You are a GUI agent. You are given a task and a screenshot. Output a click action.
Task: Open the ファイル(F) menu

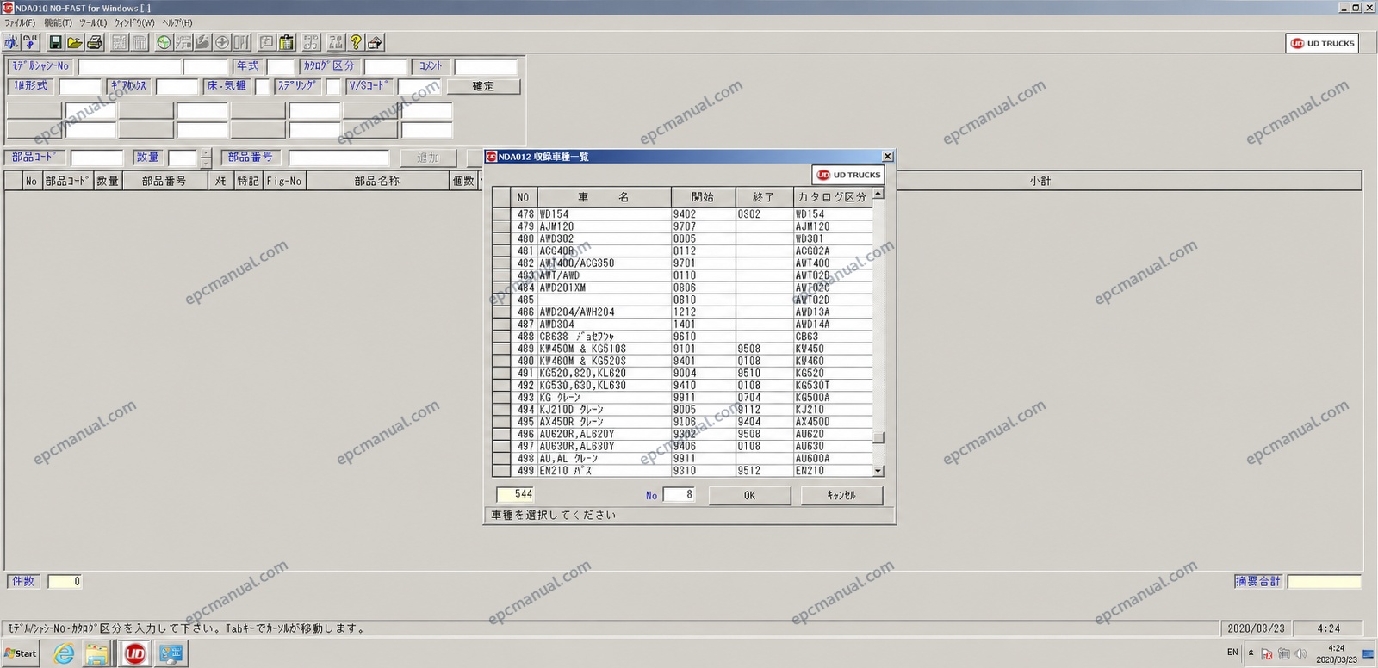pos(21,22)
